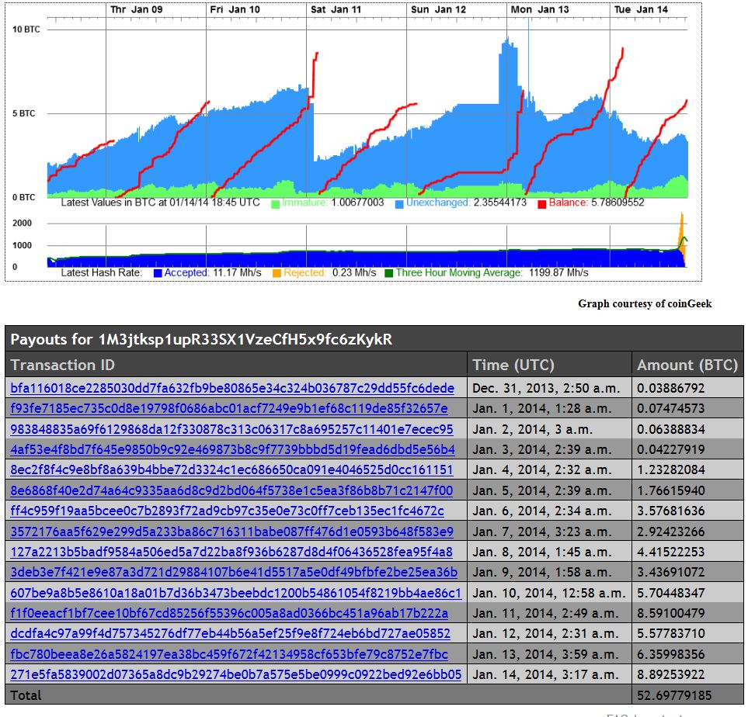This screenshot has width=755, height=717.
Task: Follow the transaction link beginning 4af53e4f8b
Action: point(232,449)
